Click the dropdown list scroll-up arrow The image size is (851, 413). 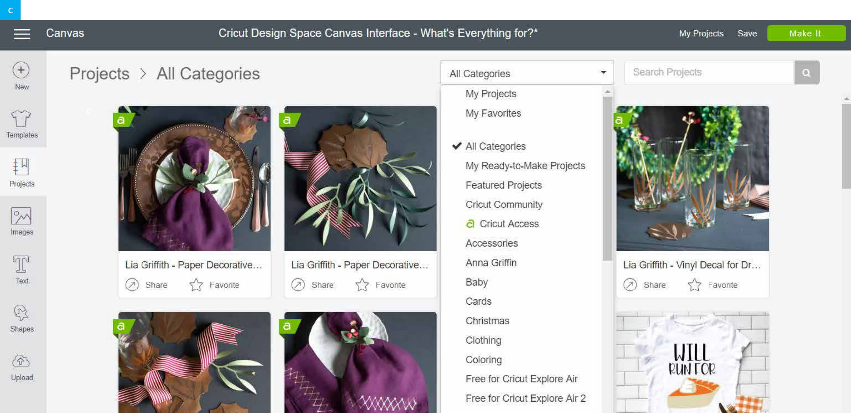click(x=607, y=91)
